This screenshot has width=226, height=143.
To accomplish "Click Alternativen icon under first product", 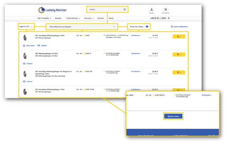I will point(29,46).
